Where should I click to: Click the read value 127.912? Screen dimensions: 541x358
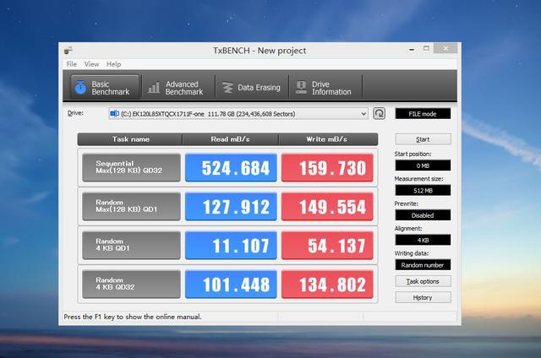231,206
